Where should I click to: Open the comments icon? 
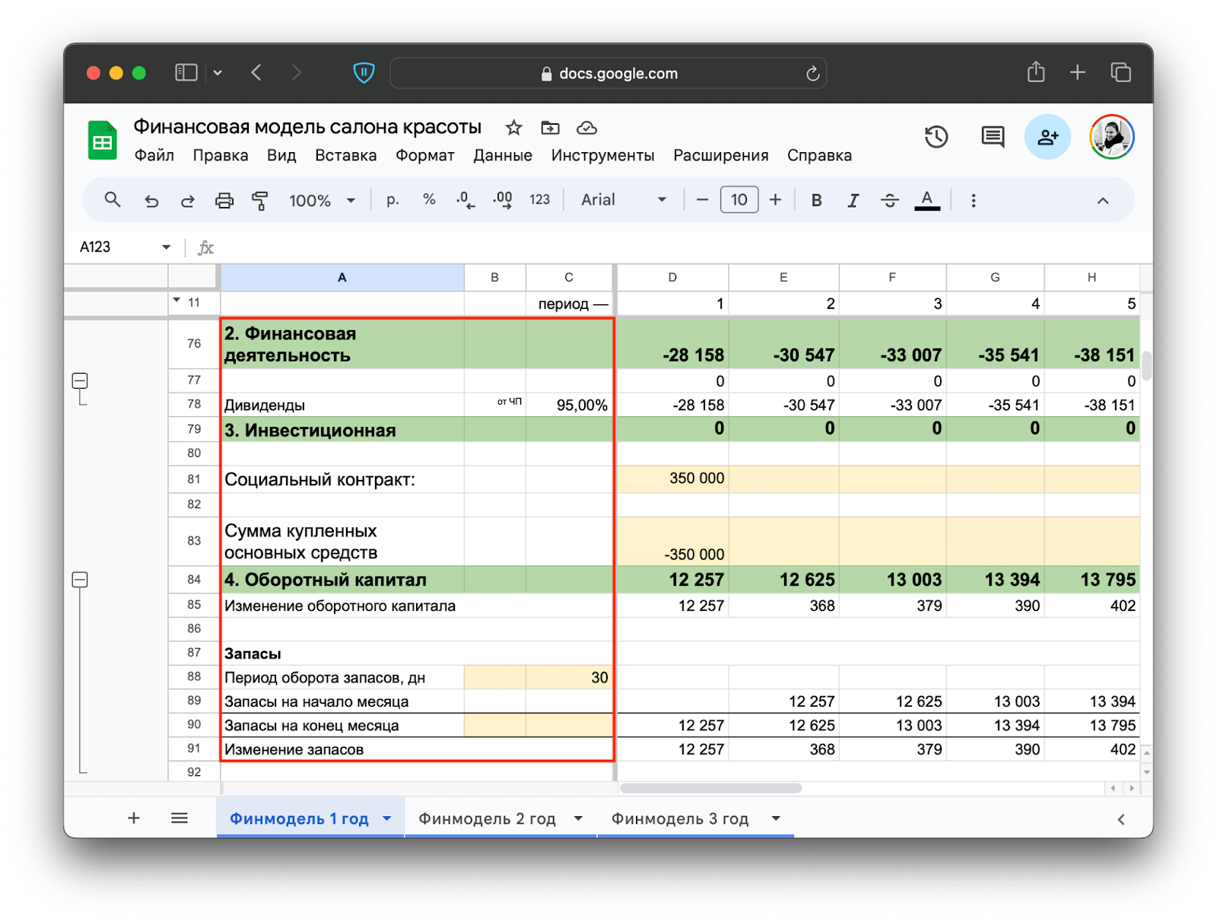pos(992,137)
